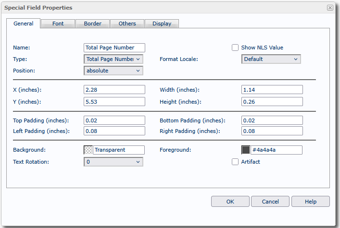Expand the Text Rotation dropdown

tap(113, 162)
